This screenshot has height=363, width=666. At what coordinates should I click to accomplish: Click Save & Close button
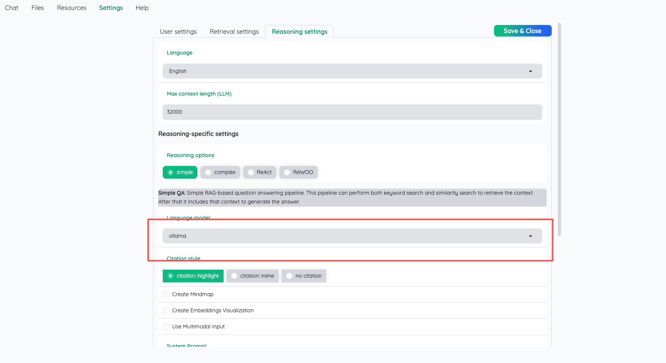point(522,31)
